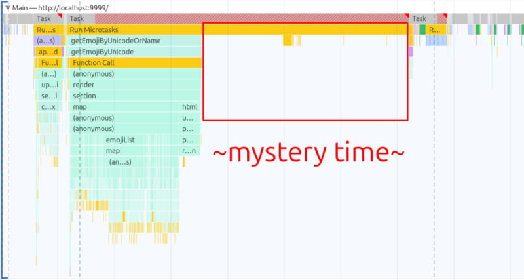Click the small yellow block inside mystery time box
Viewport: 524px width, 280px height.
click(288, 41)
